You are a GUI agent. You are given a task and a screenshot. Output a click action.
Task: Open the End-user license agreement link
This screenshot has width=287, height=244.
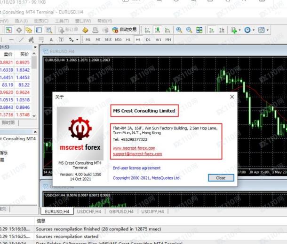[136, 168]
